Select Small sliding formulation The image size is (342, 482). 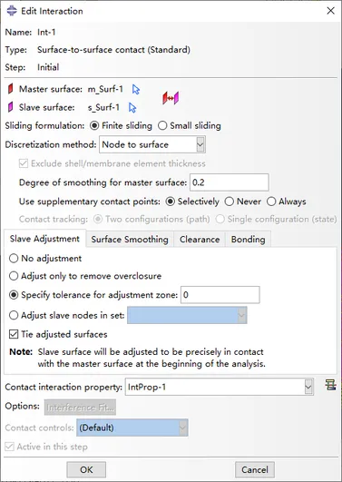coord(190,126)
